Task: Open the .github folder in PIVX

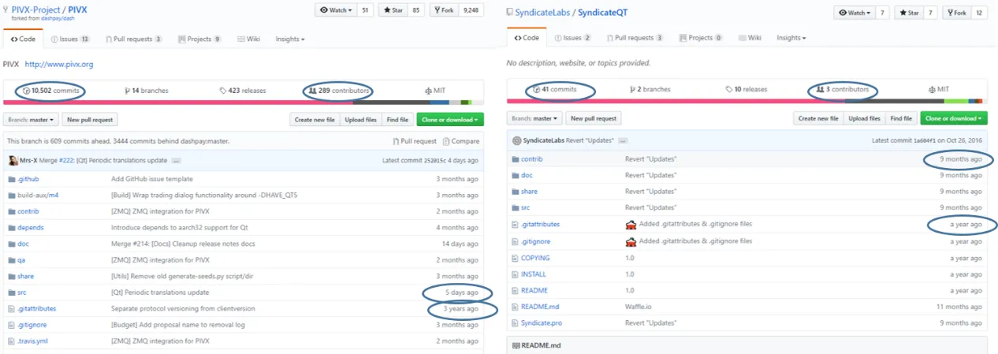Action: point(28,179)
